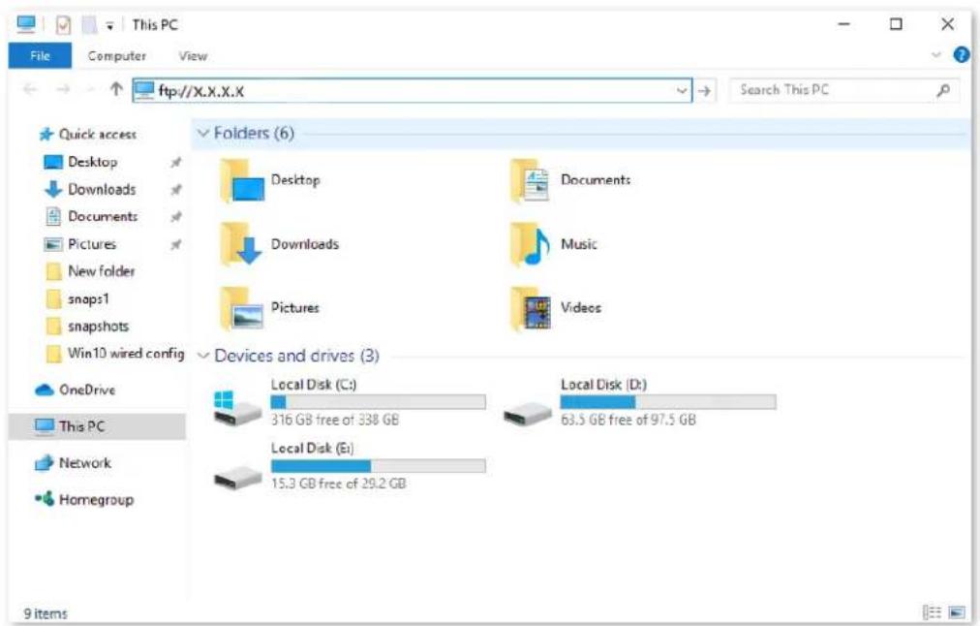
Task: Unpin Pictures from Quick access
Action: click(x=176, y=244)
